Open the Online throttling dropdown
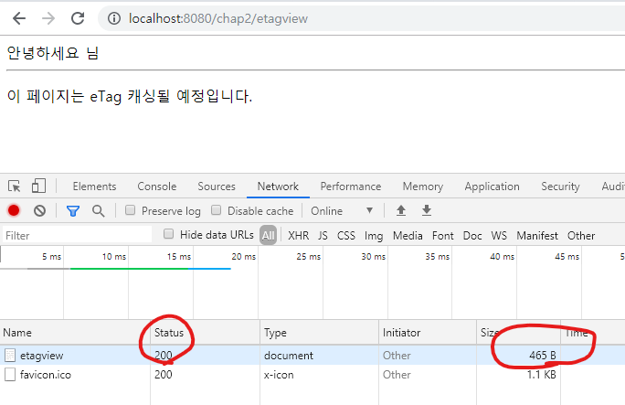The width and height of the screenshot is (625, 405). tap(342, 211)
